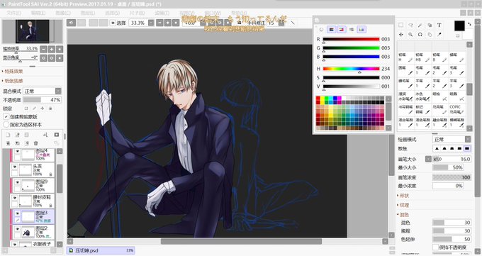Open the 编辑(E) menu
The image size is (482, 256).
pos(38,13)
